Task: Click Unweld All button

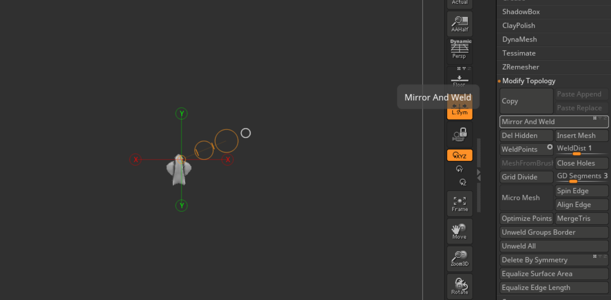Action: (x=554, y=246)
